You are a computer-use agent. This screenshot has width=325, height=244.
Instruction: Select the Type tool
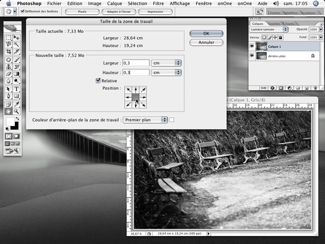(16, 89)
